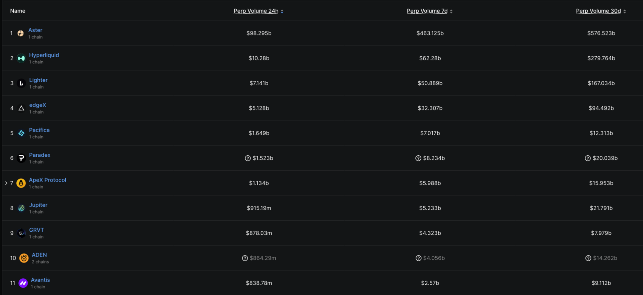This screenshot has width=643, height=295.
Task: Click the Jupiter logo icon
Action: (21, 208)
